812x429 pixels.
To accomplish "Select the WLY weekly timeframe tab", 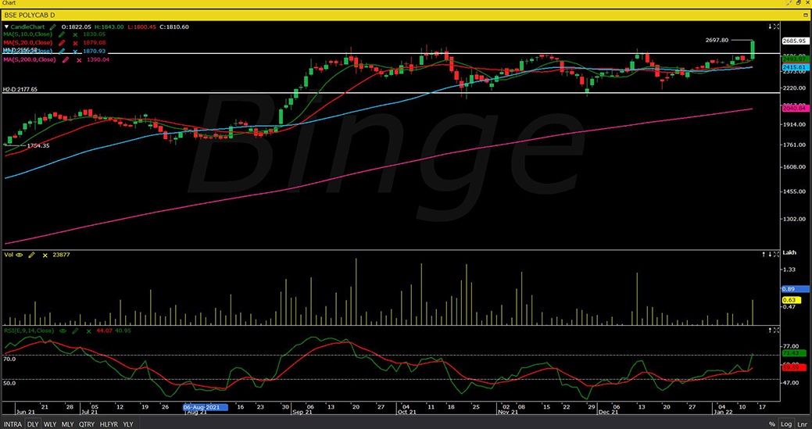I will coord(50,424).
